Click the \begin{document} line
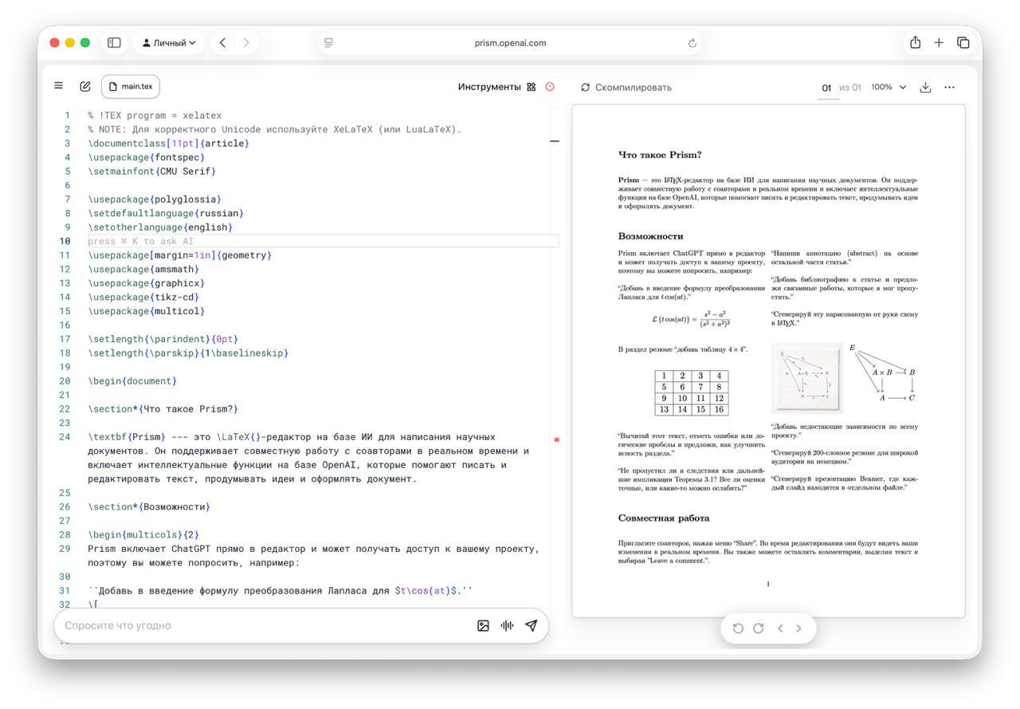This screenshot has width=1020, height=709. click(132, 380)
